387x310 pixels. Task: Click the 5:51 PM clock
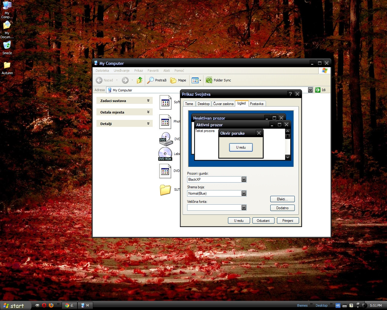click(x=376, y=305)
